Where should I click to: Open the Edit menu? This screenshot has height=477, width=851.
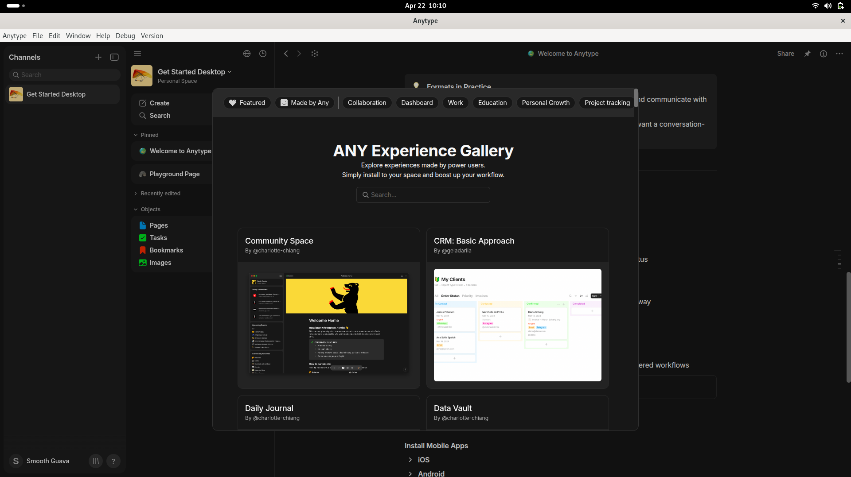pyautogui.click(x=55, y=36)
